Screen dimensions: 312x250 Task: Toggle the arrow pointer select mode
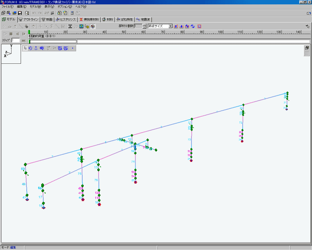(26, 48)
